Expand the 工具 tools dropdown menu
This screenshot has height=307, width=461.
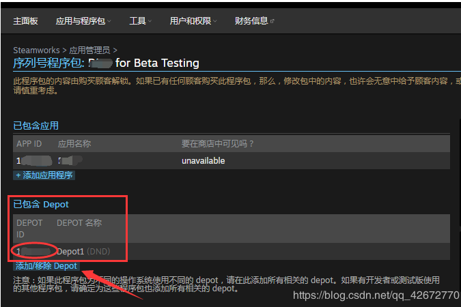(141, 21)
